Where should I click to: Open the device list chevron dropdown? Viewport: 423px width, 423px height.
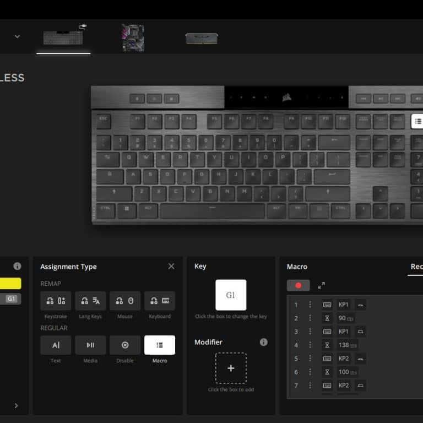17,36
